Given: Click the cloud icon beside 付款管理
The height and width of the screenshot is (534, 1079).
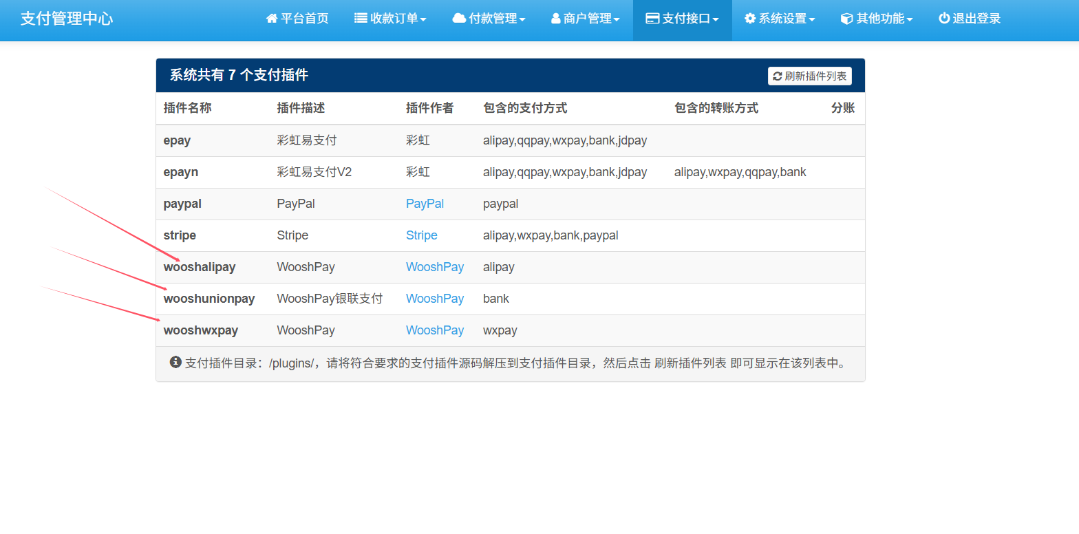Looking at the screenshot, I should 459,19.
